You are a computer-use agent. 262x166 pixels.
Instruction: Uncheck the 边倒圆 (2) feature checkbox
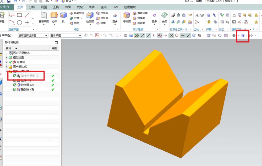coord(14,85)
